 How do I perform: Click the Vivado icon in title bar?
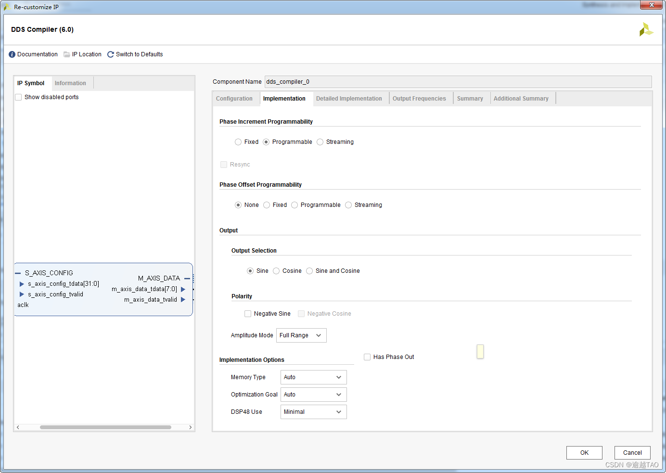tap(7, 7)
